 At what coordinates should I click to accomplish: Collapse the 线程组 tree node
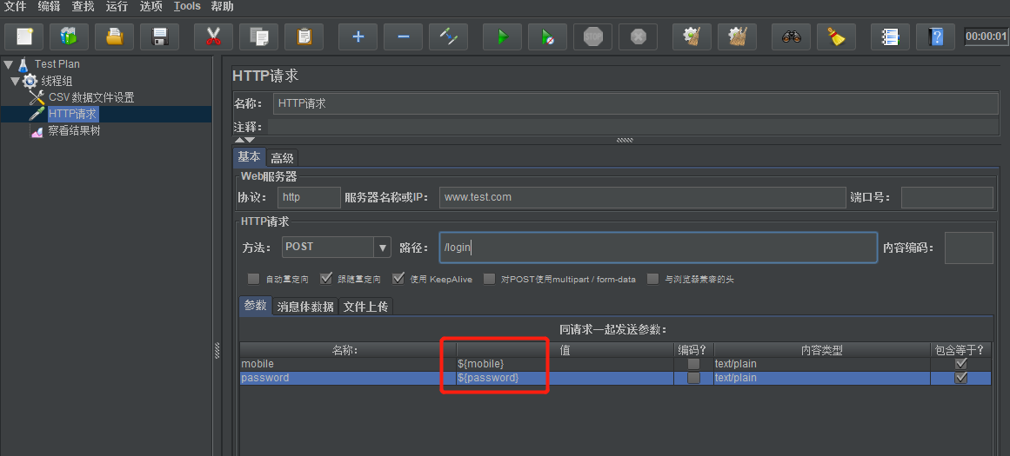click(x=16, y=81)
